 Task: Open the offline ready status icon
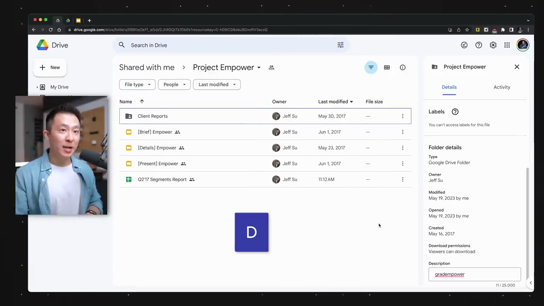tap(464, 45)
